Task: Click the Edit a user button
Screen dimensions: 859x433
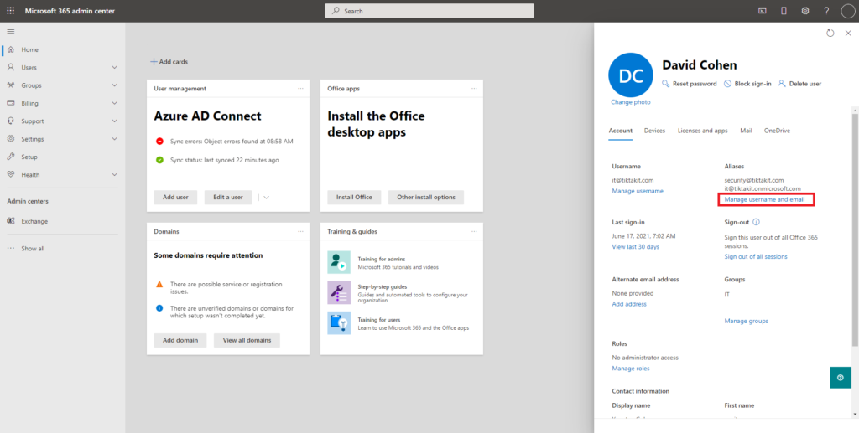Action: click(x=228, y=198)
